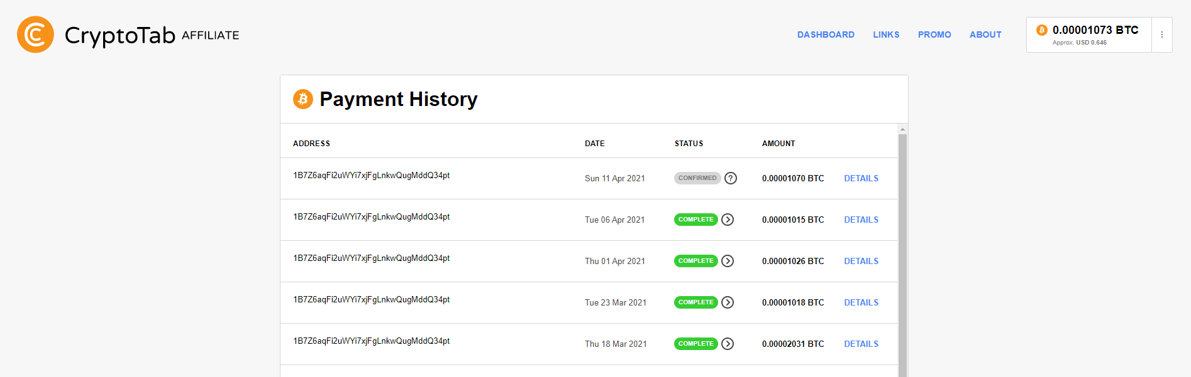Click question mark icon for 11 Apr payment

point(730,178)
